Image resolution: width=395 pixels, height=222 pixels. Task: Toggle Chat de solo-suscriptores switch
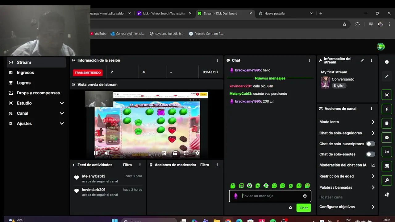pos(370,144)
